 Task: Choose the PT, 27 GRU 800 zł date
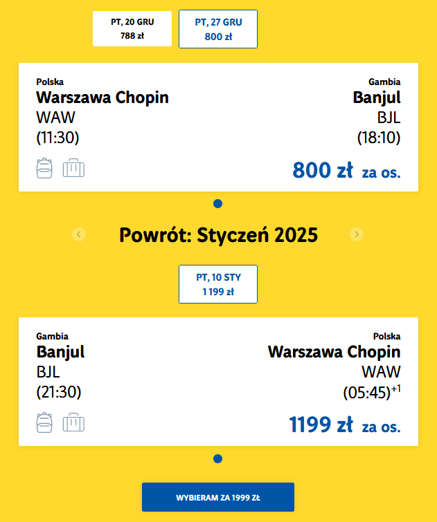218,29
